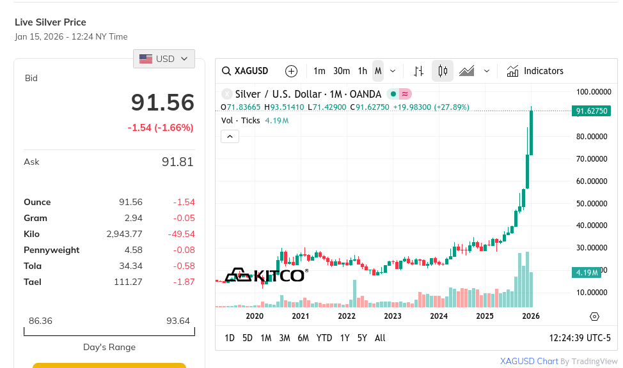Open the Indicators menu
This screenshot has width=623, height=368.
click(535, 71)
